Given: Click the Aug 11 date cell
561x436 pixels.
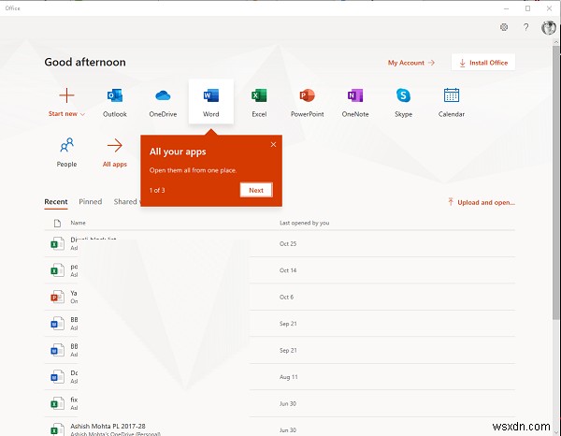Looking at the screenshot, I should coord(288,377).
